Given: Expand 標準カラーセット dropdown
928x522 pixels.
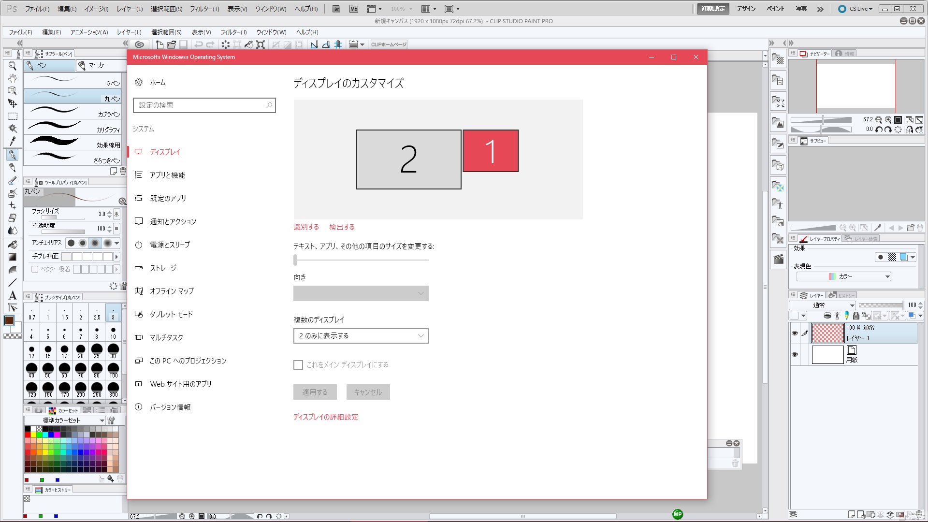Looking at the screenshot, I should [65, 420].
